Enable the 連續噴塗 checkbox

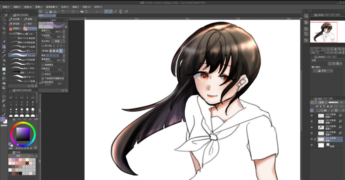pos(43,65)
